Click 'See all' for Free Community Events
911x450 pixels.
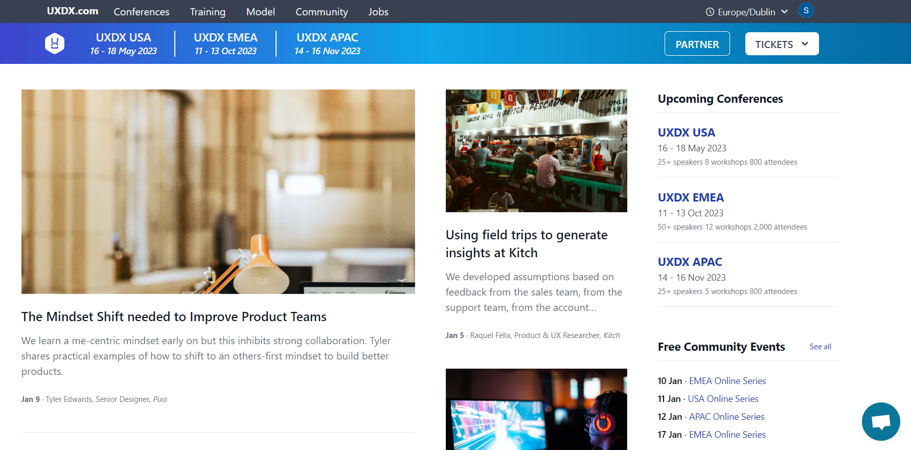[820, 347]
